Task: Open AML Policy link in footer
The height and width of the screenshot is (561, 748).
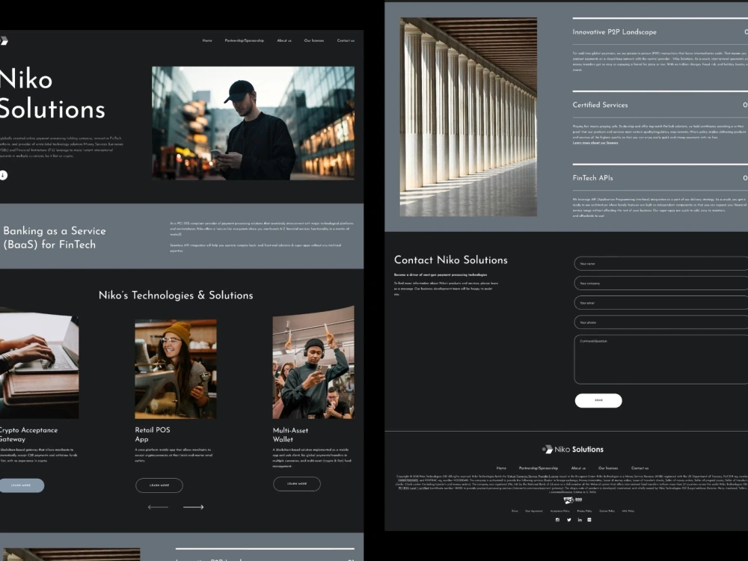Action: (628, 511)
